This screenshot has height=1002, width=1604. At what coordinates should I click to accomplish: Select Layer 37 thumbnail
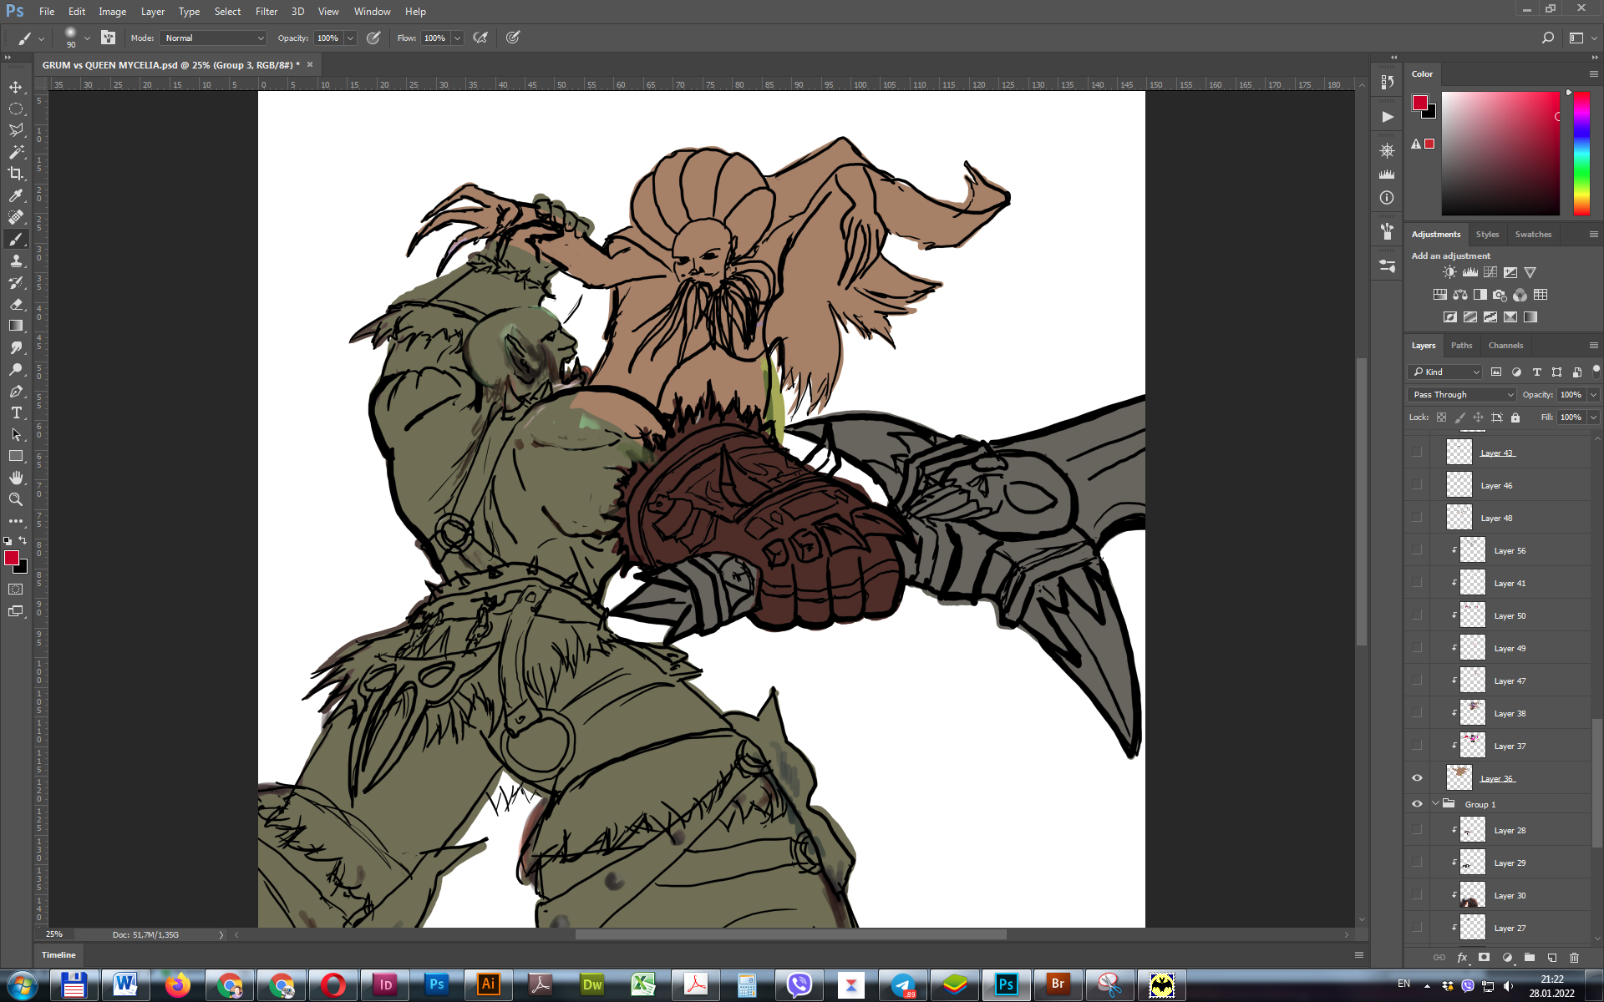pyautogui.click(x=1472, y=746)
